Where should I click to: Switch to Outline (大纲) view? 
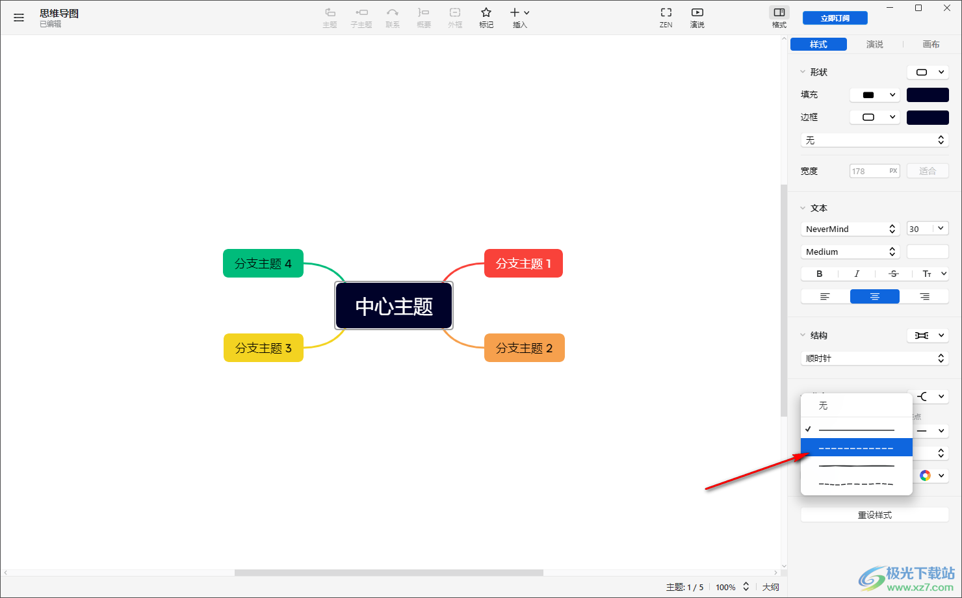point(771,587)
